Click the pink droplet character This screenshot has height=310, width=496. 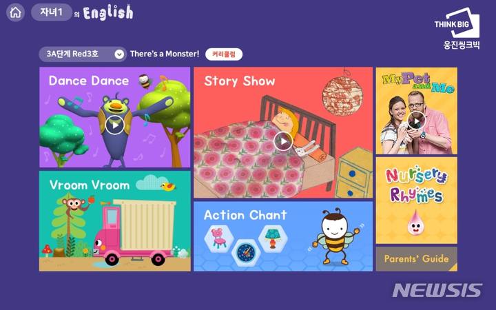[x=415, y=223]
